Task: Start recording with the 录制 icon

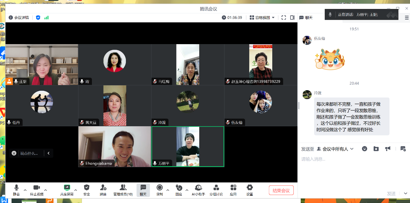Action: click(159, 190)
